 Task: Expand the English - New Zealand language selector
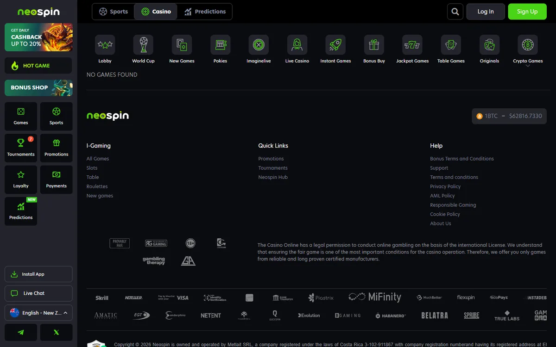click(x=38, y=313)
